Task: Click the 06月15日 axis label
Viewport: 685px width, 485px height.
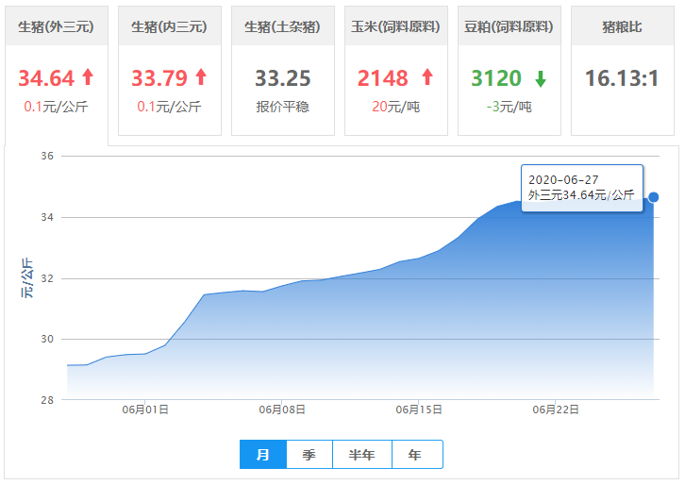Action: (419, 410)
